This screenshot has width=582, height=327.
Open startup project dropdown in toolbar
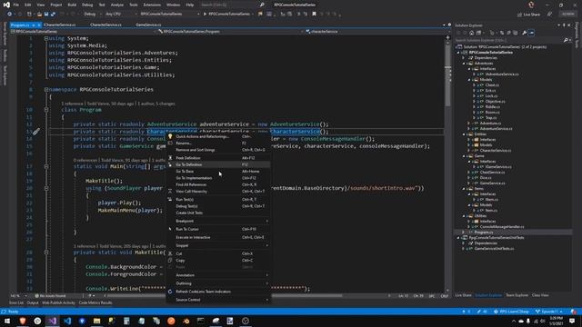(169, 15)
